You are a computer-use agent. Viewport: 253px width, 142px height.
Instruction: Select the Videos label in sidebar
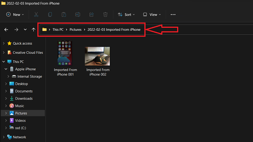[x=20, y=120]
